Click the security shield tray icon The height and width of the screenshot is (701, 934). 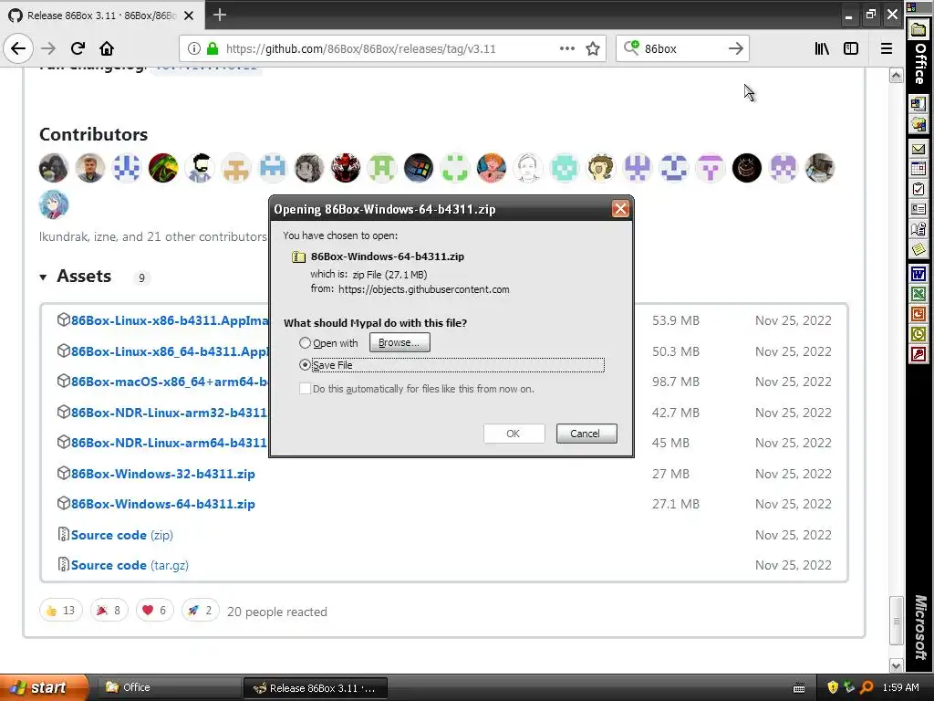click(833, 687)
